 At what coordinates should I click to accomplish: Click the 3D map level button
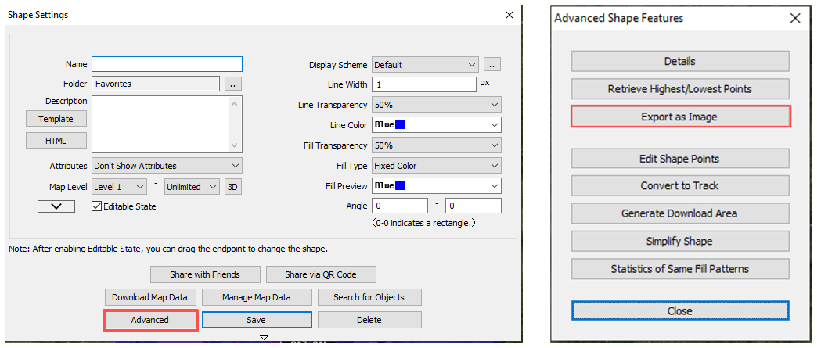click(x=233, y=187)
